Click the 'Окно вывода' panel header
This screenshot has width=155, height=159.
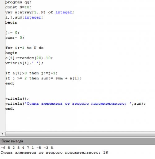77,141
